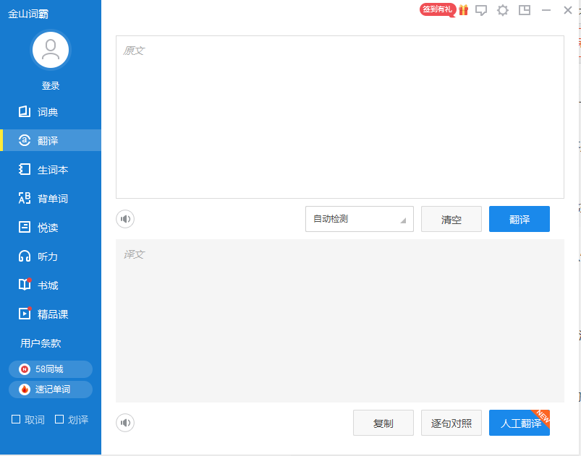Screen dimensions: 581x456
Task: Click the 速记单词 promotion pill
Action: click(x=51, y=390)
